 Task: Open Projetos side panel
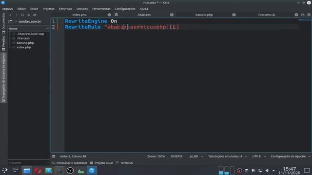3,43
